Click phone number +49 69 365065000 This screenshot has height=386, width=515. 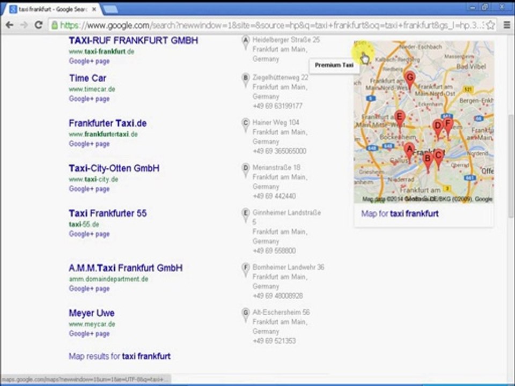(279, 151)
